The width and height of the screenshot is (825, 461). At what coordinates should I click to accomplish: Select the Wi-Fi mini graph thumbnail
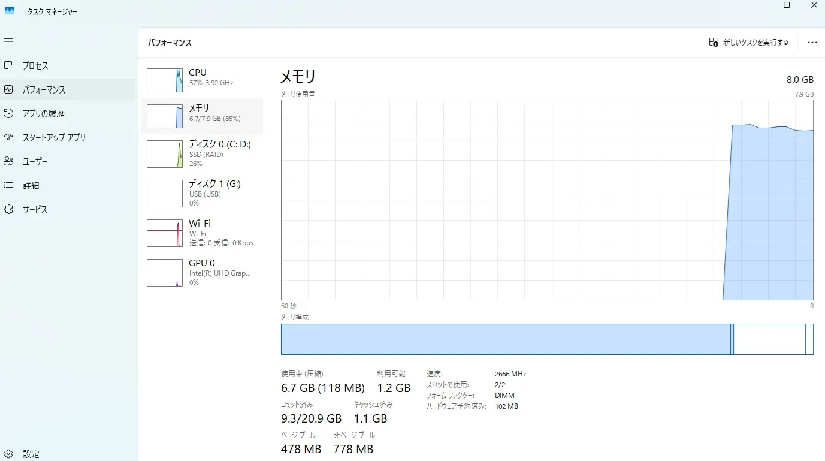(x=165, y=233)
